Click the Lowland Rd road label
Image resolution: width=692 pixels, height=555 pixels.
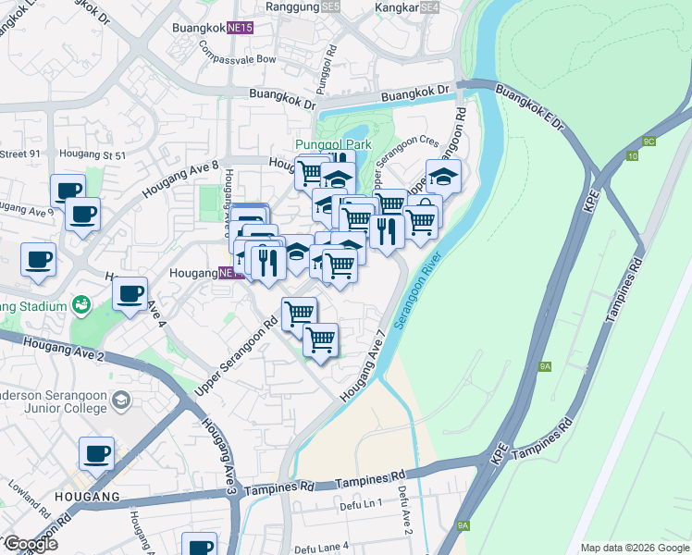[x=29, y=499]
